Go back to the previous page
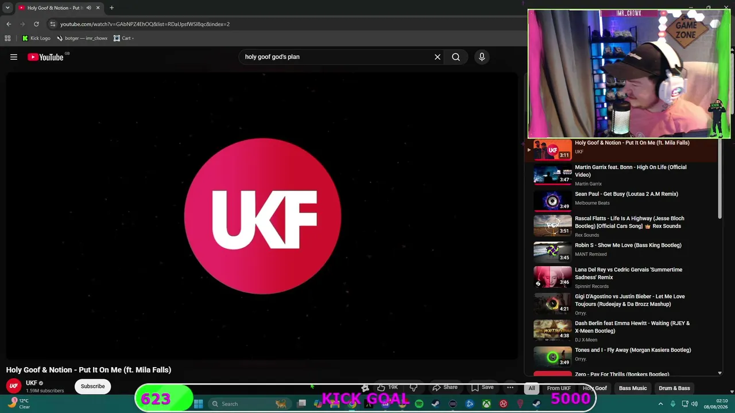This screenshot has width=735, height=413. click(x=9, y=24)
